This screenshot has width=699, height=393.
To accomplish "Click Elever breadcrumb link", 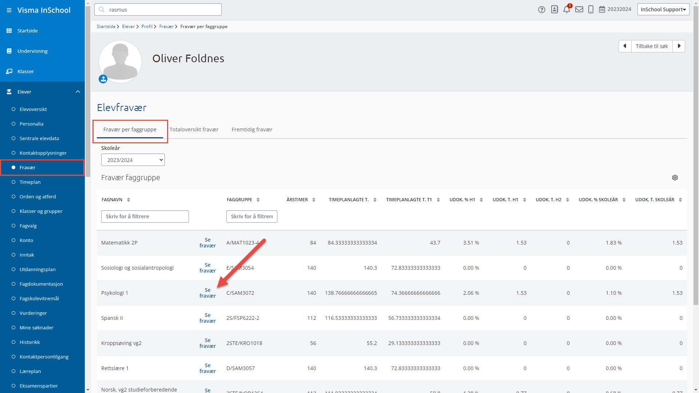I will pyautogui.click(x=129, y=27).
